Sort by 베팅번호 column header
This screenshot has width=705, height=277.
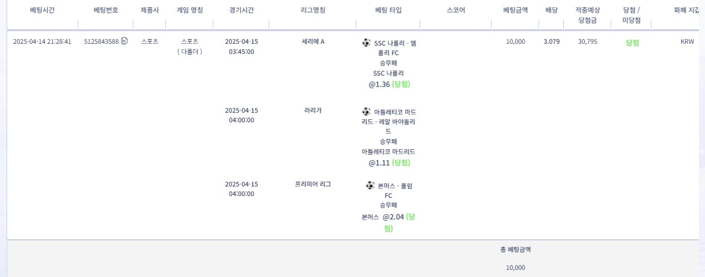[106, 10]
